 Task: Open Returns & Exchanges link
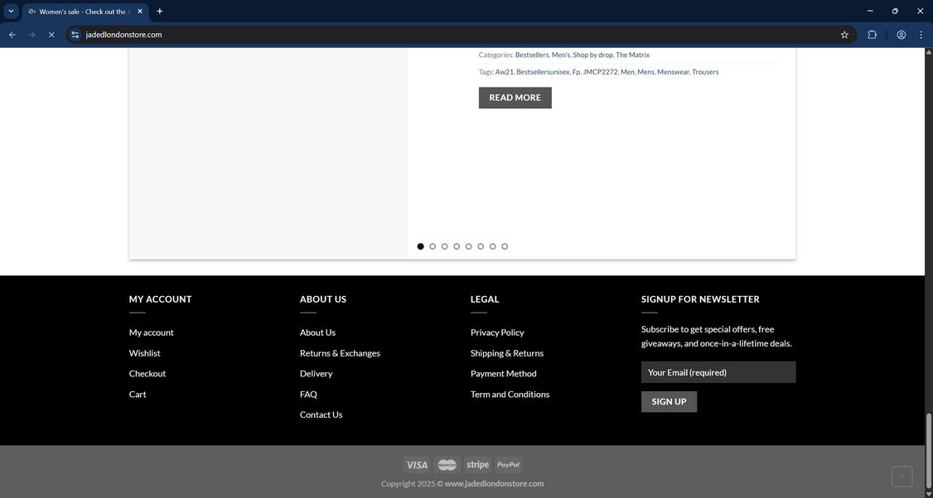click(x=340, y=353)
